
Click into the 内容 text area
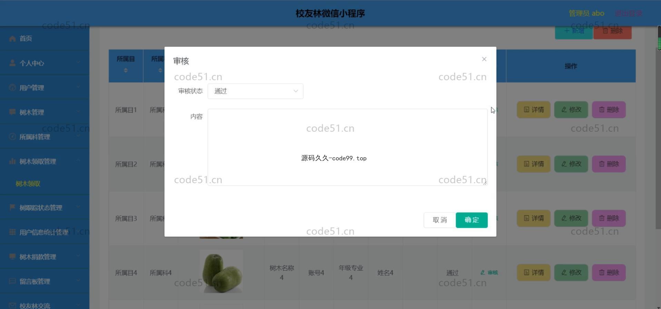click(x=347, y=147)
